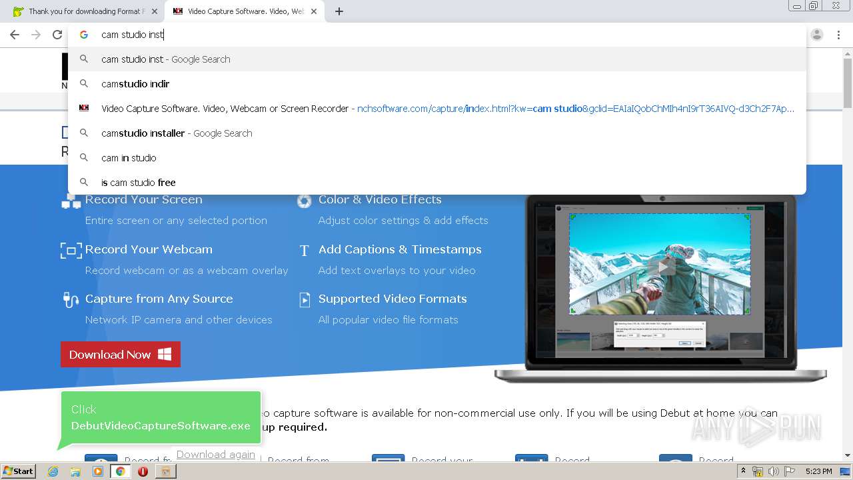Select the nchsoftware.com Video Capture Software suggestion

coord(437,109)
